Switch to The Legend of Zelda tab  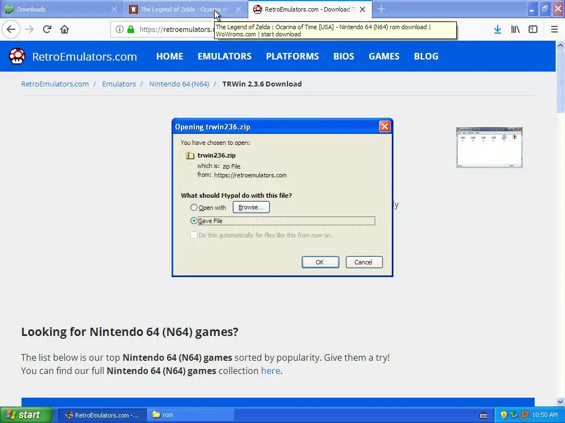coord(186,9)
